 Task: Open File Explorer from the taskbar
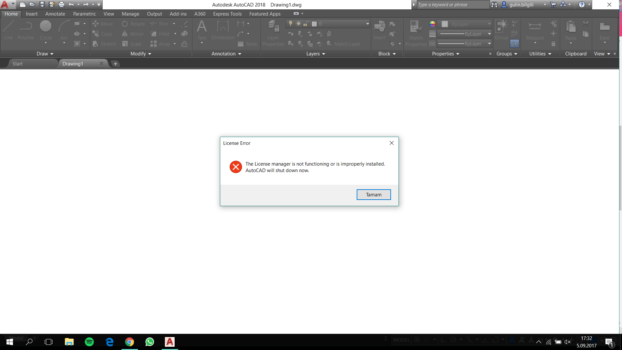(69, 342)
